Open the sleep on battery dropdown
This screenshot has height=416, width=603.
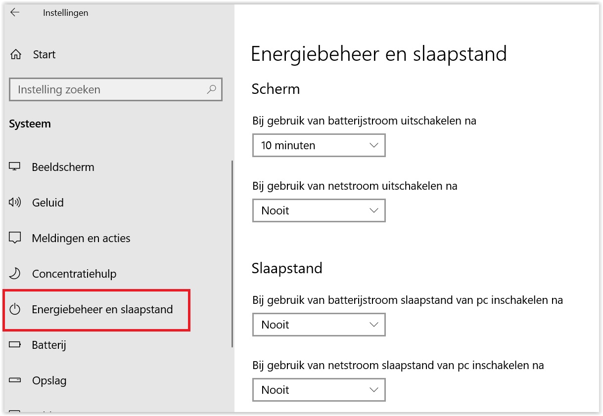(319, 325)
